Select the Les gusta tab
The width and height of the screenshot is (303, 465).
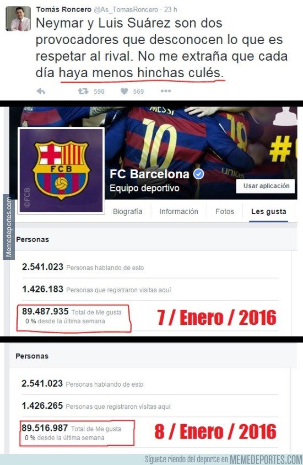coord(269,211)
